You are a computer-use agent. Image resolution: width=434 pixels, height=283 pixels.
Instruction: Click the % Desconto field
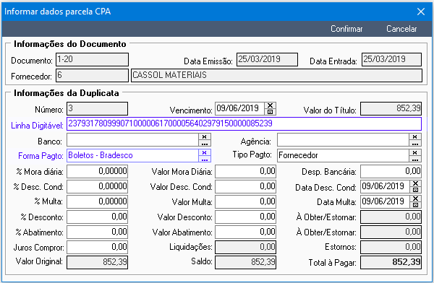(97, 217)
